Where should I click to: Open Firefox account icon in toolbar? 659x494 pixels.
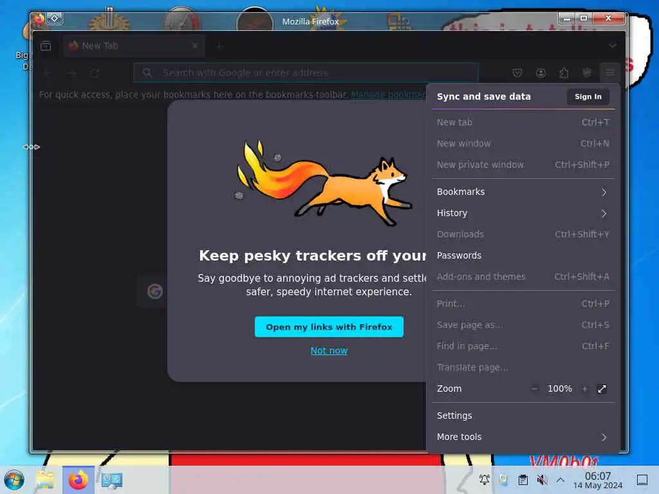[x=541, y=73]
